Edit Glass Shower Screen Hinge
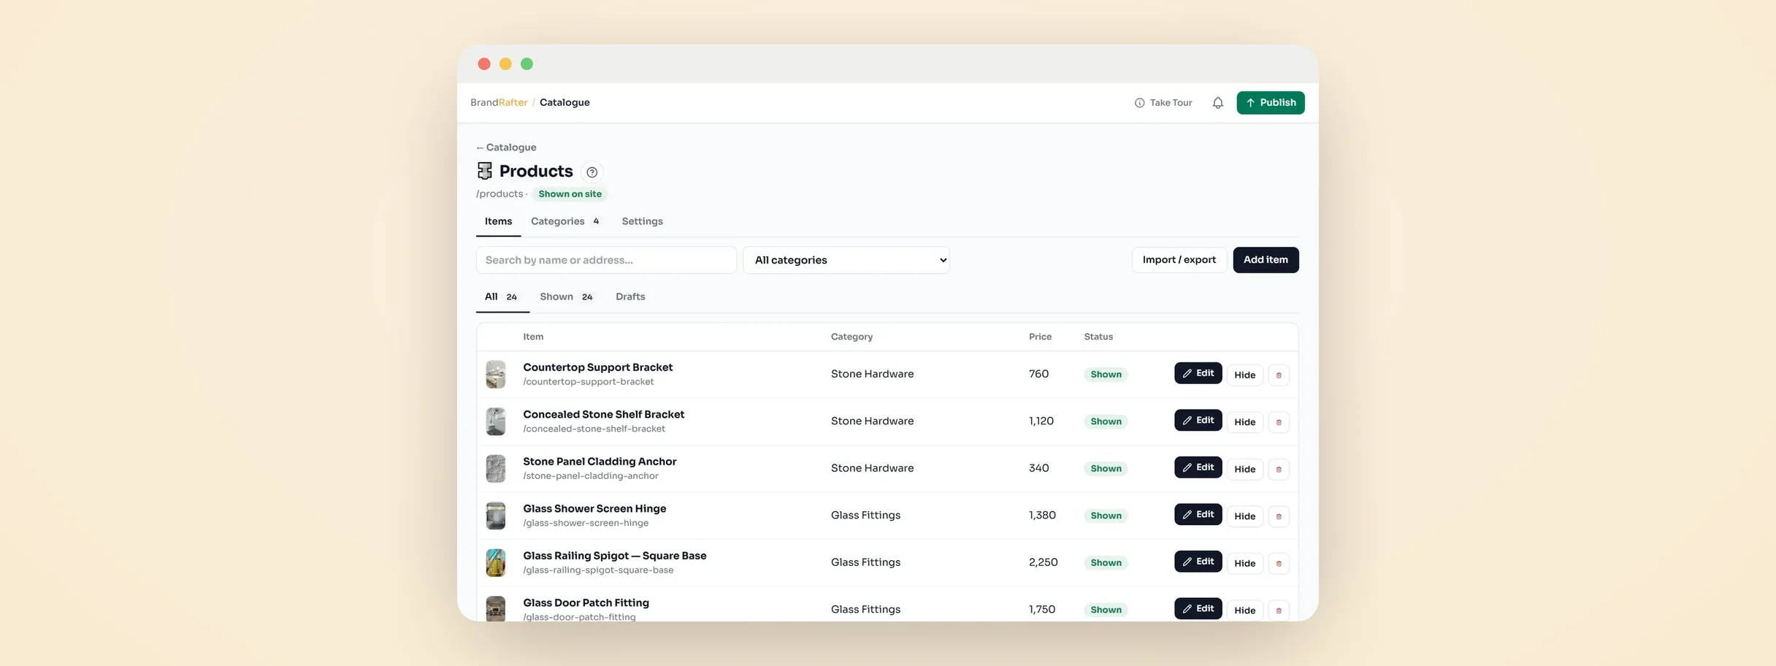The image size is (1776, 666). coord(1198,515)
